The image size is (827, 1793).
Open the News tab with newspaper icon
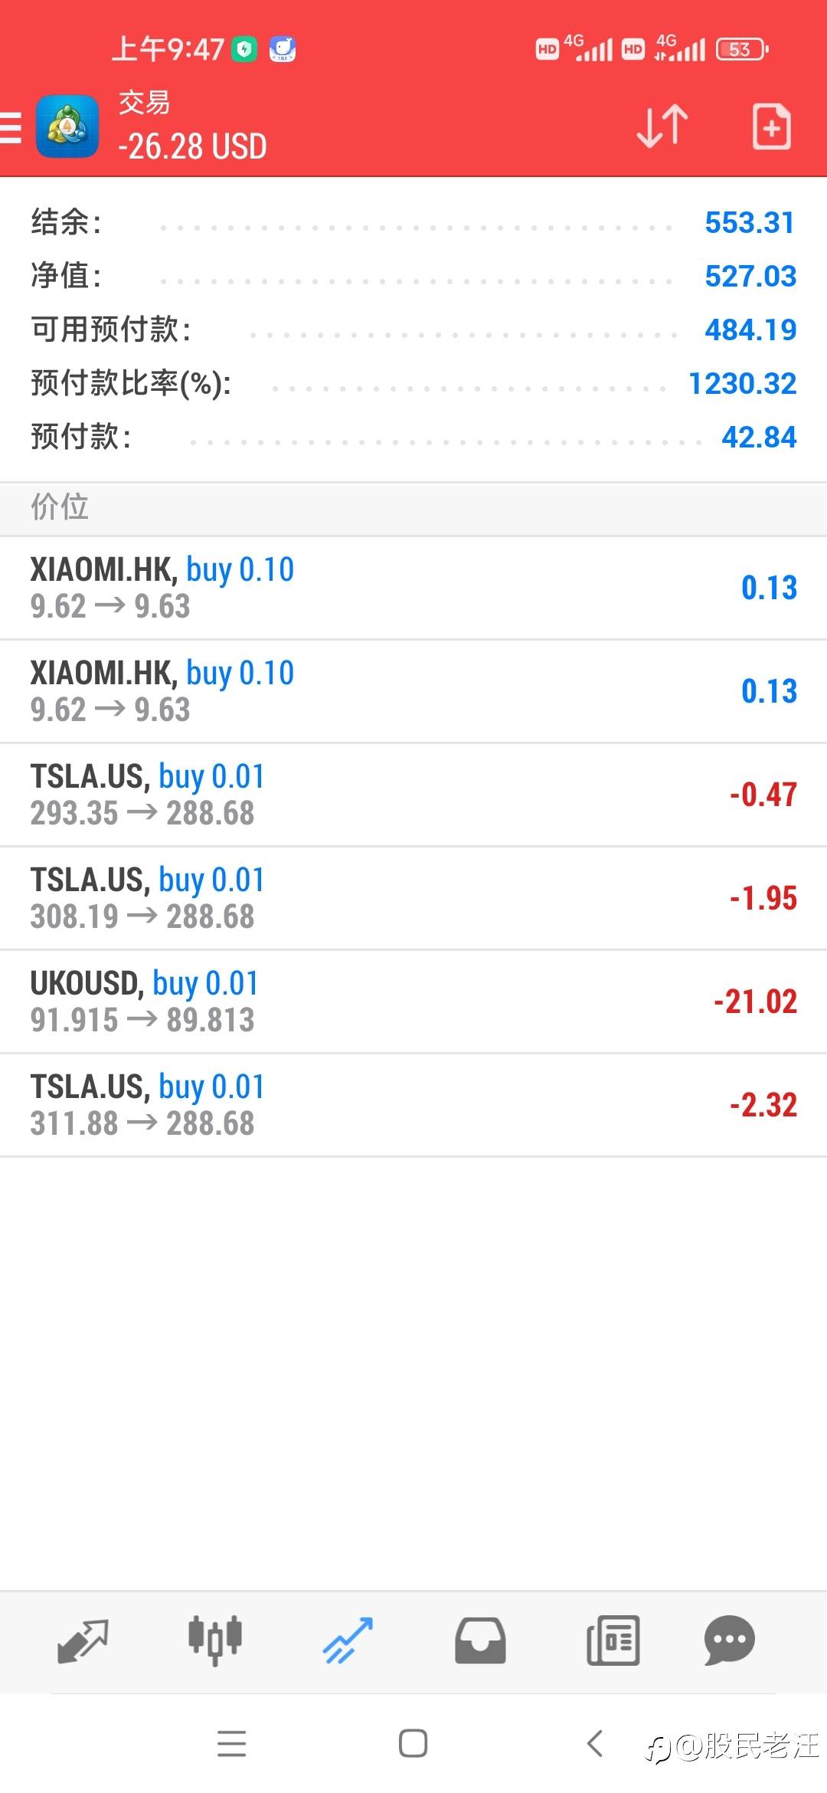coord(613,1641)
